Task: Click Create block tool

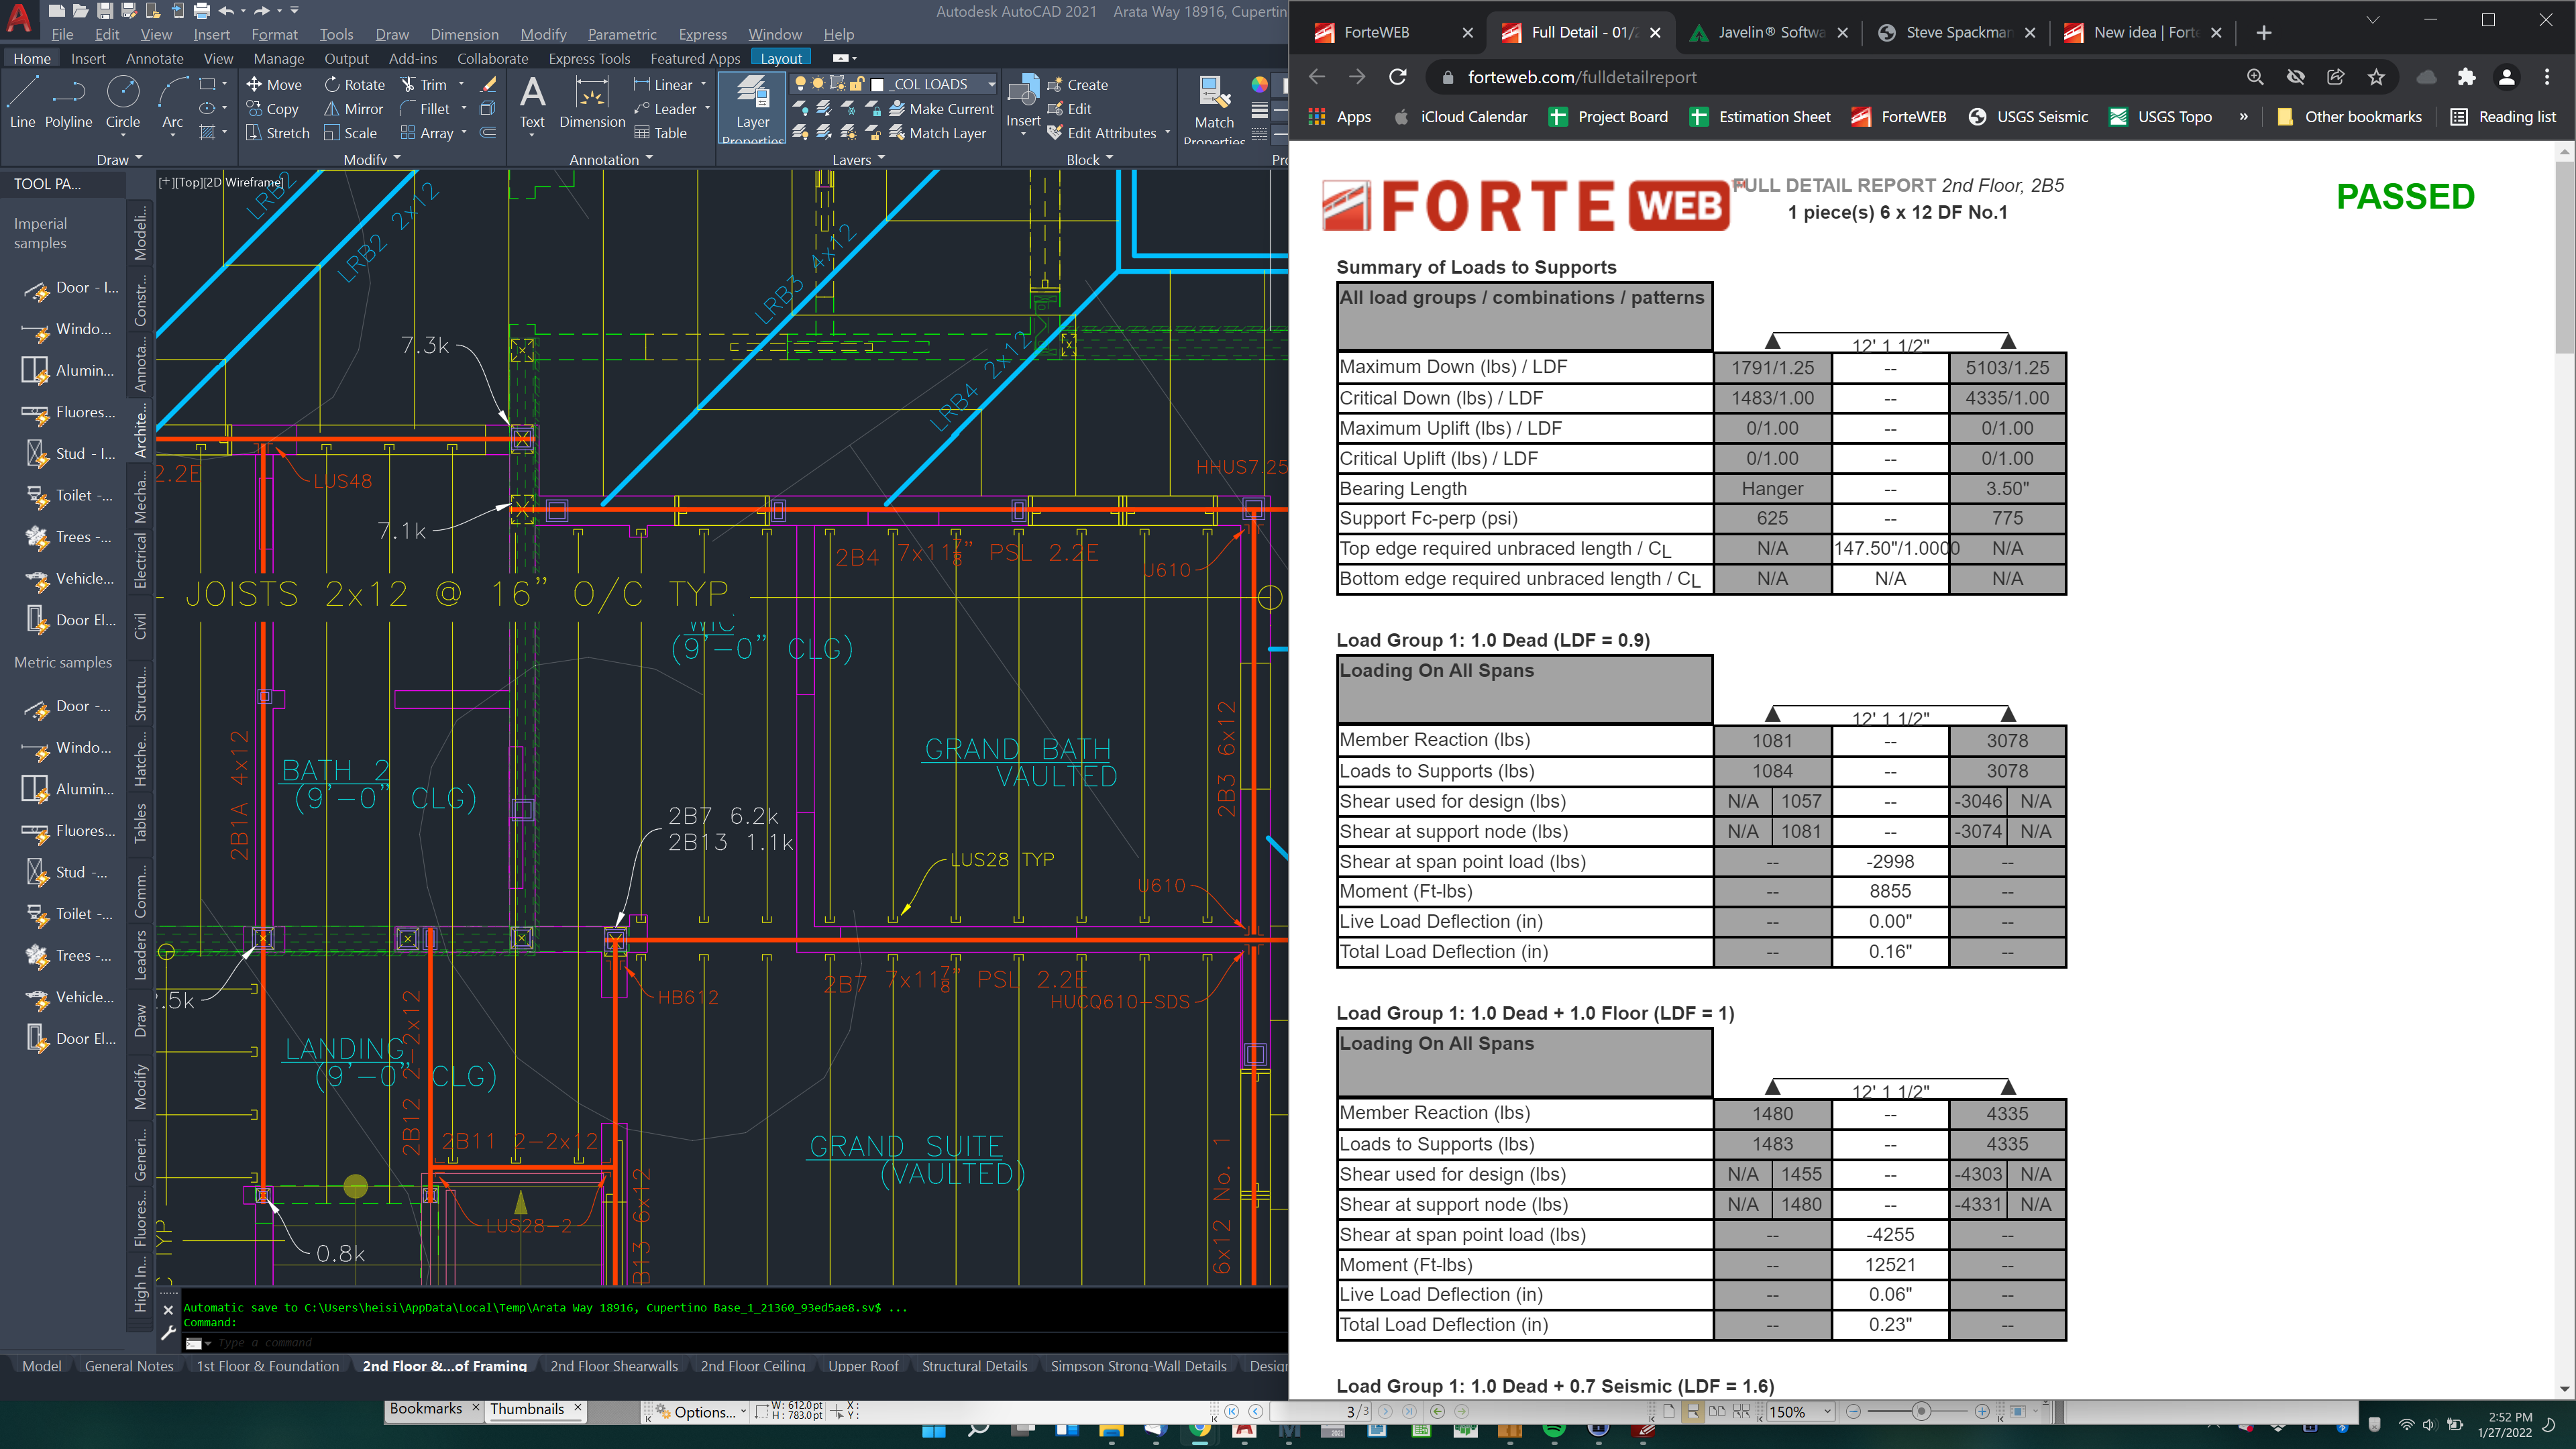Action: tap(1077, 85)
